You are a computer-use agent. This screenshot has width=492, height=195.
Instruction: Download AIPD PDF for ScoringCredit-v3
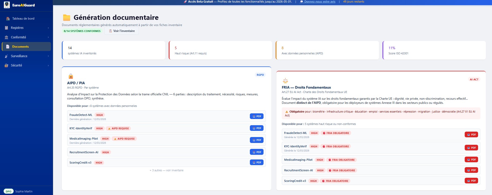[x=257, y=163]
